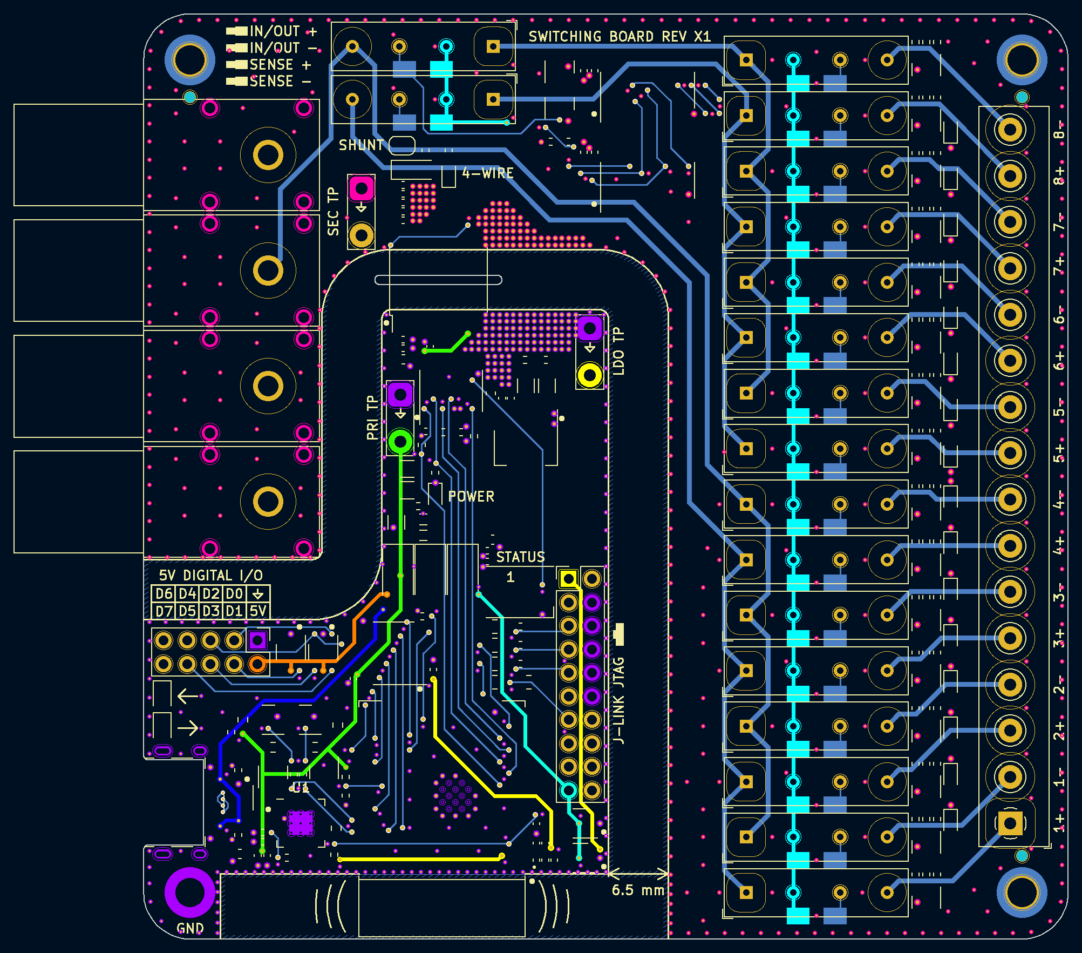The image size is (1082, 953).
Task: Select the 4-WIRE silkscreen label
Action: pyautogui.click(x=488, y=173)
